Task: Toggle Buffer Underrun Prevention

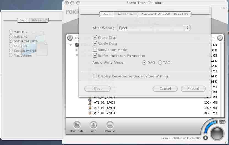Action: coord(95,56)
